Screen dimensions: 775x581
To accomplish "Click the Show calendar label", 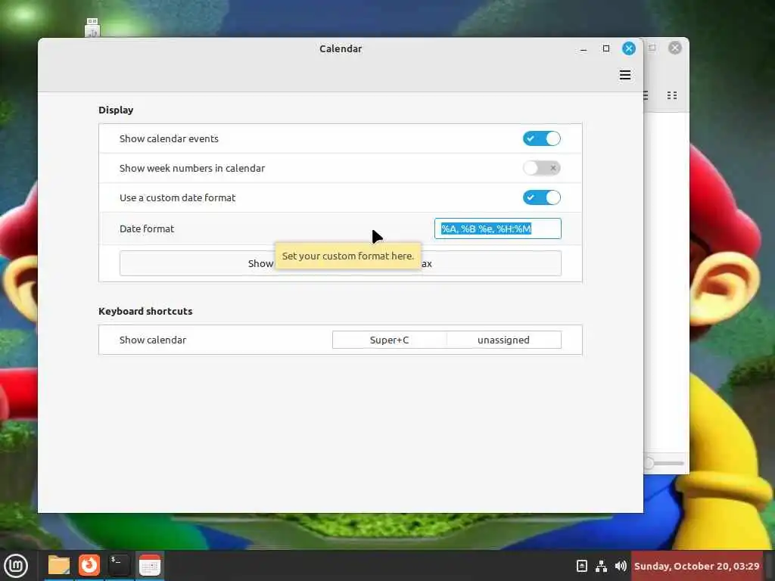I will 153,340.
